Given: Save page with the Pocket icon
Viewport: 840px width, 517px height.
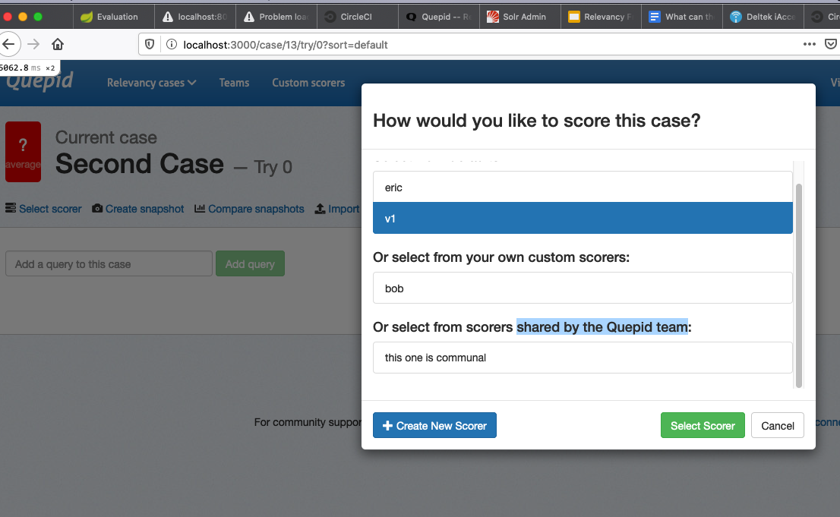Looking at the screenshot, I should (831, 44).
